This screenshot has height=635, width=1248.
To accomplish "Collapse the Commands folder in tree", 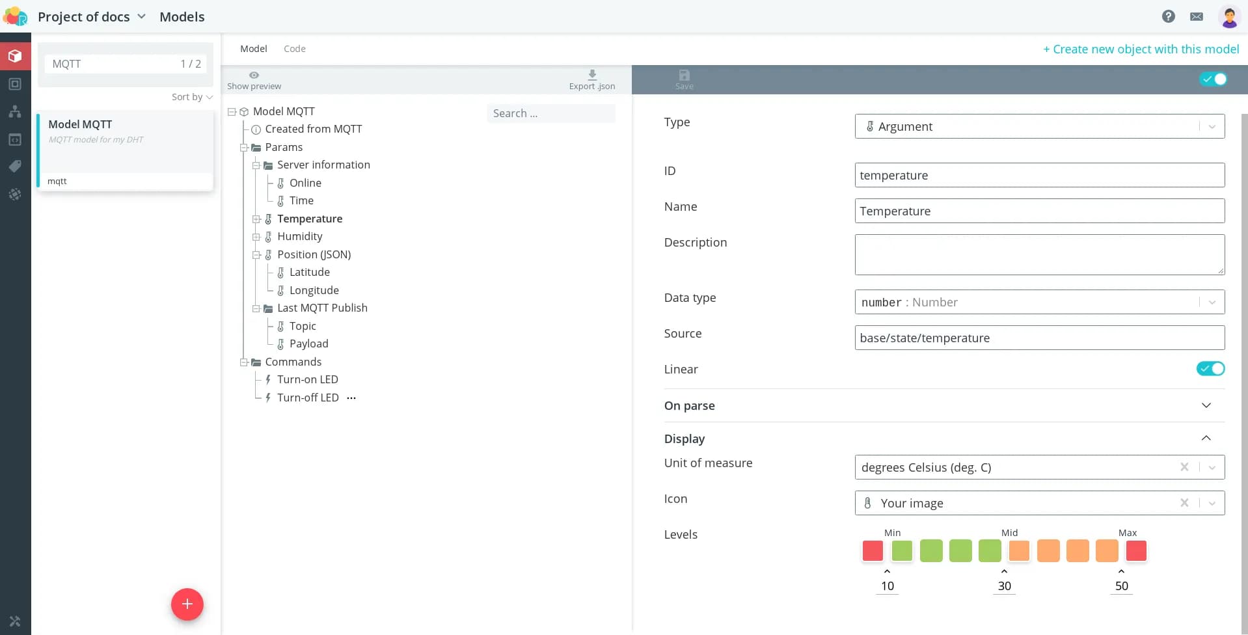I will [244, 362].
